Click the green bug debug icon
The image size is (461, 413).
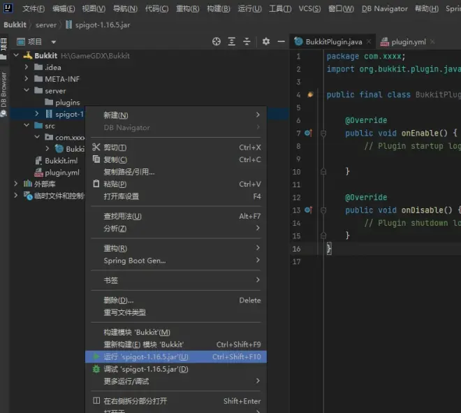point(96,369)
